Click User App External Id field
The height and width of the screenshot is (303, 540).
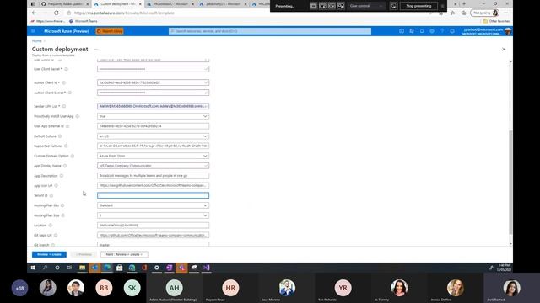tap(153, 126)
